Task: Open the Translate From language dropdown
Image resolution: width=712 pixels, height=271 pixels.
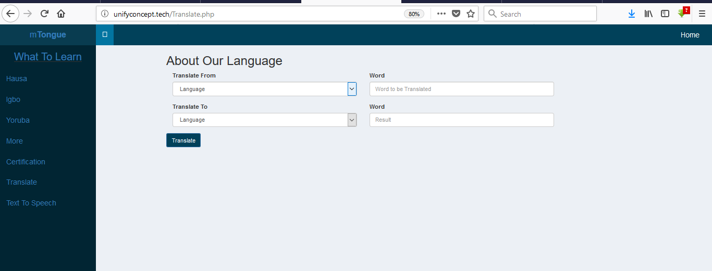Action: click(x=264, y=89)
